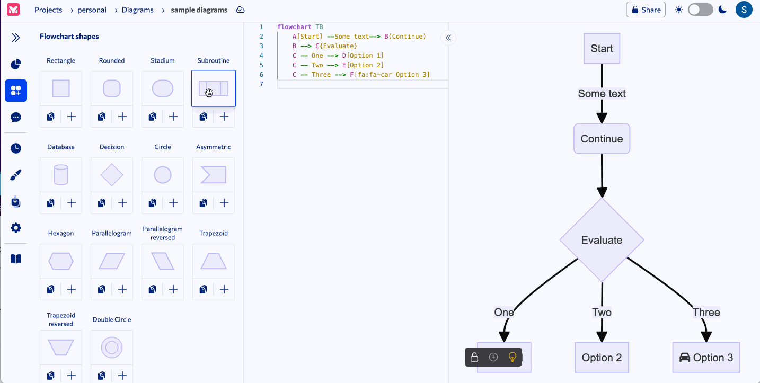Viewport: 760px width, 383px height.
Task: Click the sample diagrams title
Action: click(199, 10)
